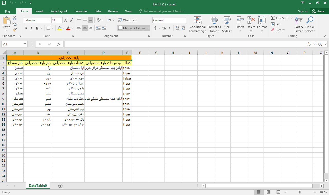Align text right
The width and height of the screenshot is (329, 195).
pyautogui.click(x=90, y=28)
